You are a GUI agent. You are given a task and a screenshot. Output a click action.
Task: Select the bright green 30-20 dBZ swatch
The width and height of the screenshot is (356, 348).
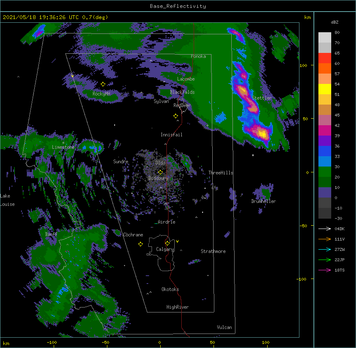(x=325, y=172)
